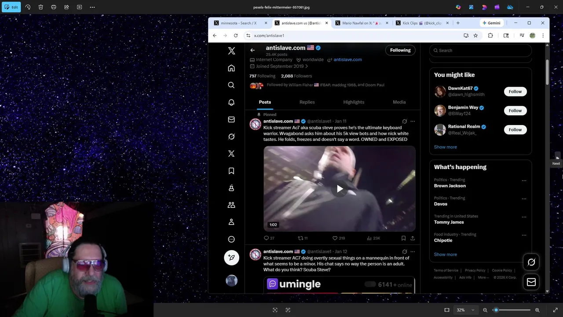Open Grok icon in X sidebar
Viewport: 563px width, 317px height.
coord(231,136)
